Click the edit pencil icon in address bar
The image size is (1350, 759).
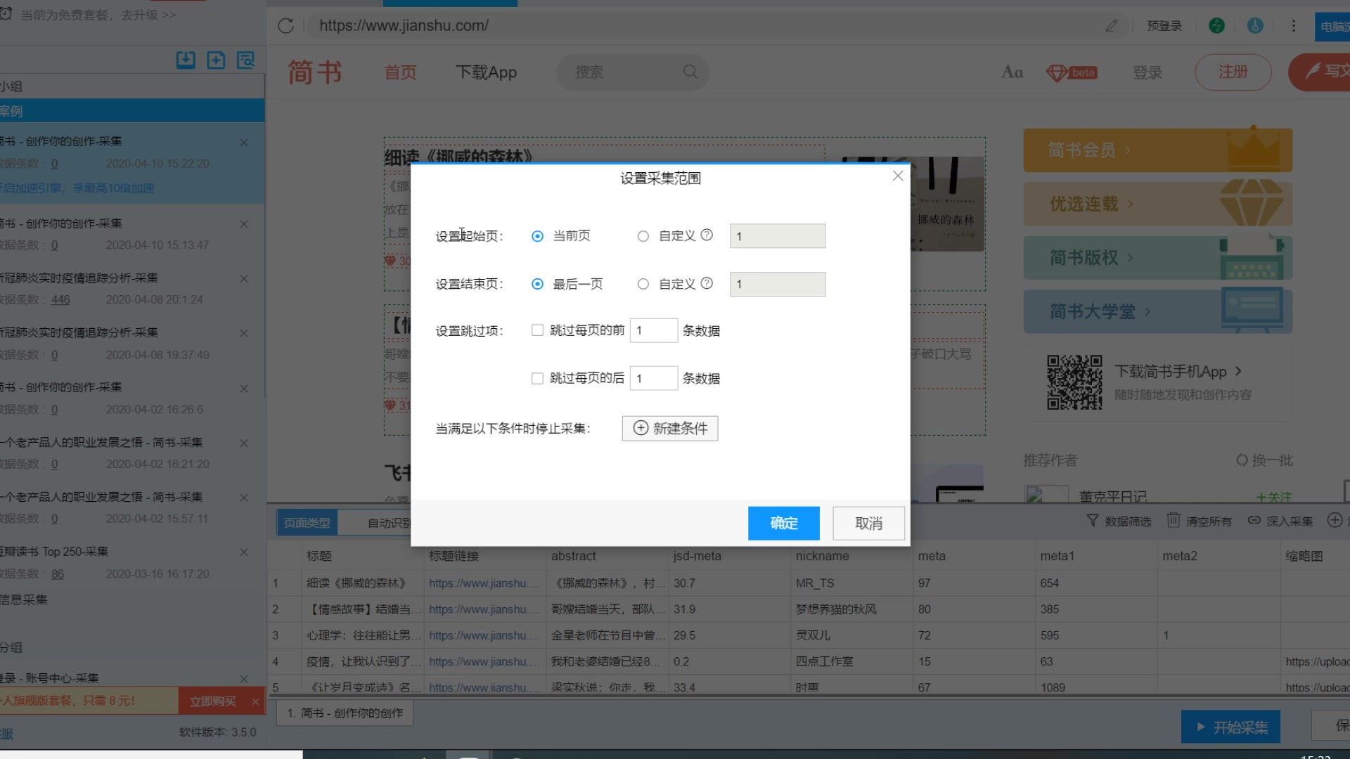[x=1111, y=26]
